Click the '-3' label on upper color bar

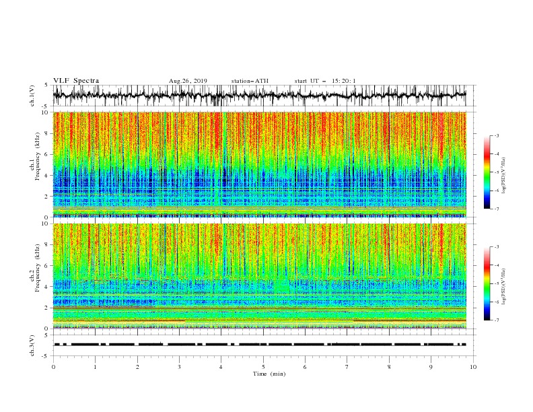(x=496, y=135)
